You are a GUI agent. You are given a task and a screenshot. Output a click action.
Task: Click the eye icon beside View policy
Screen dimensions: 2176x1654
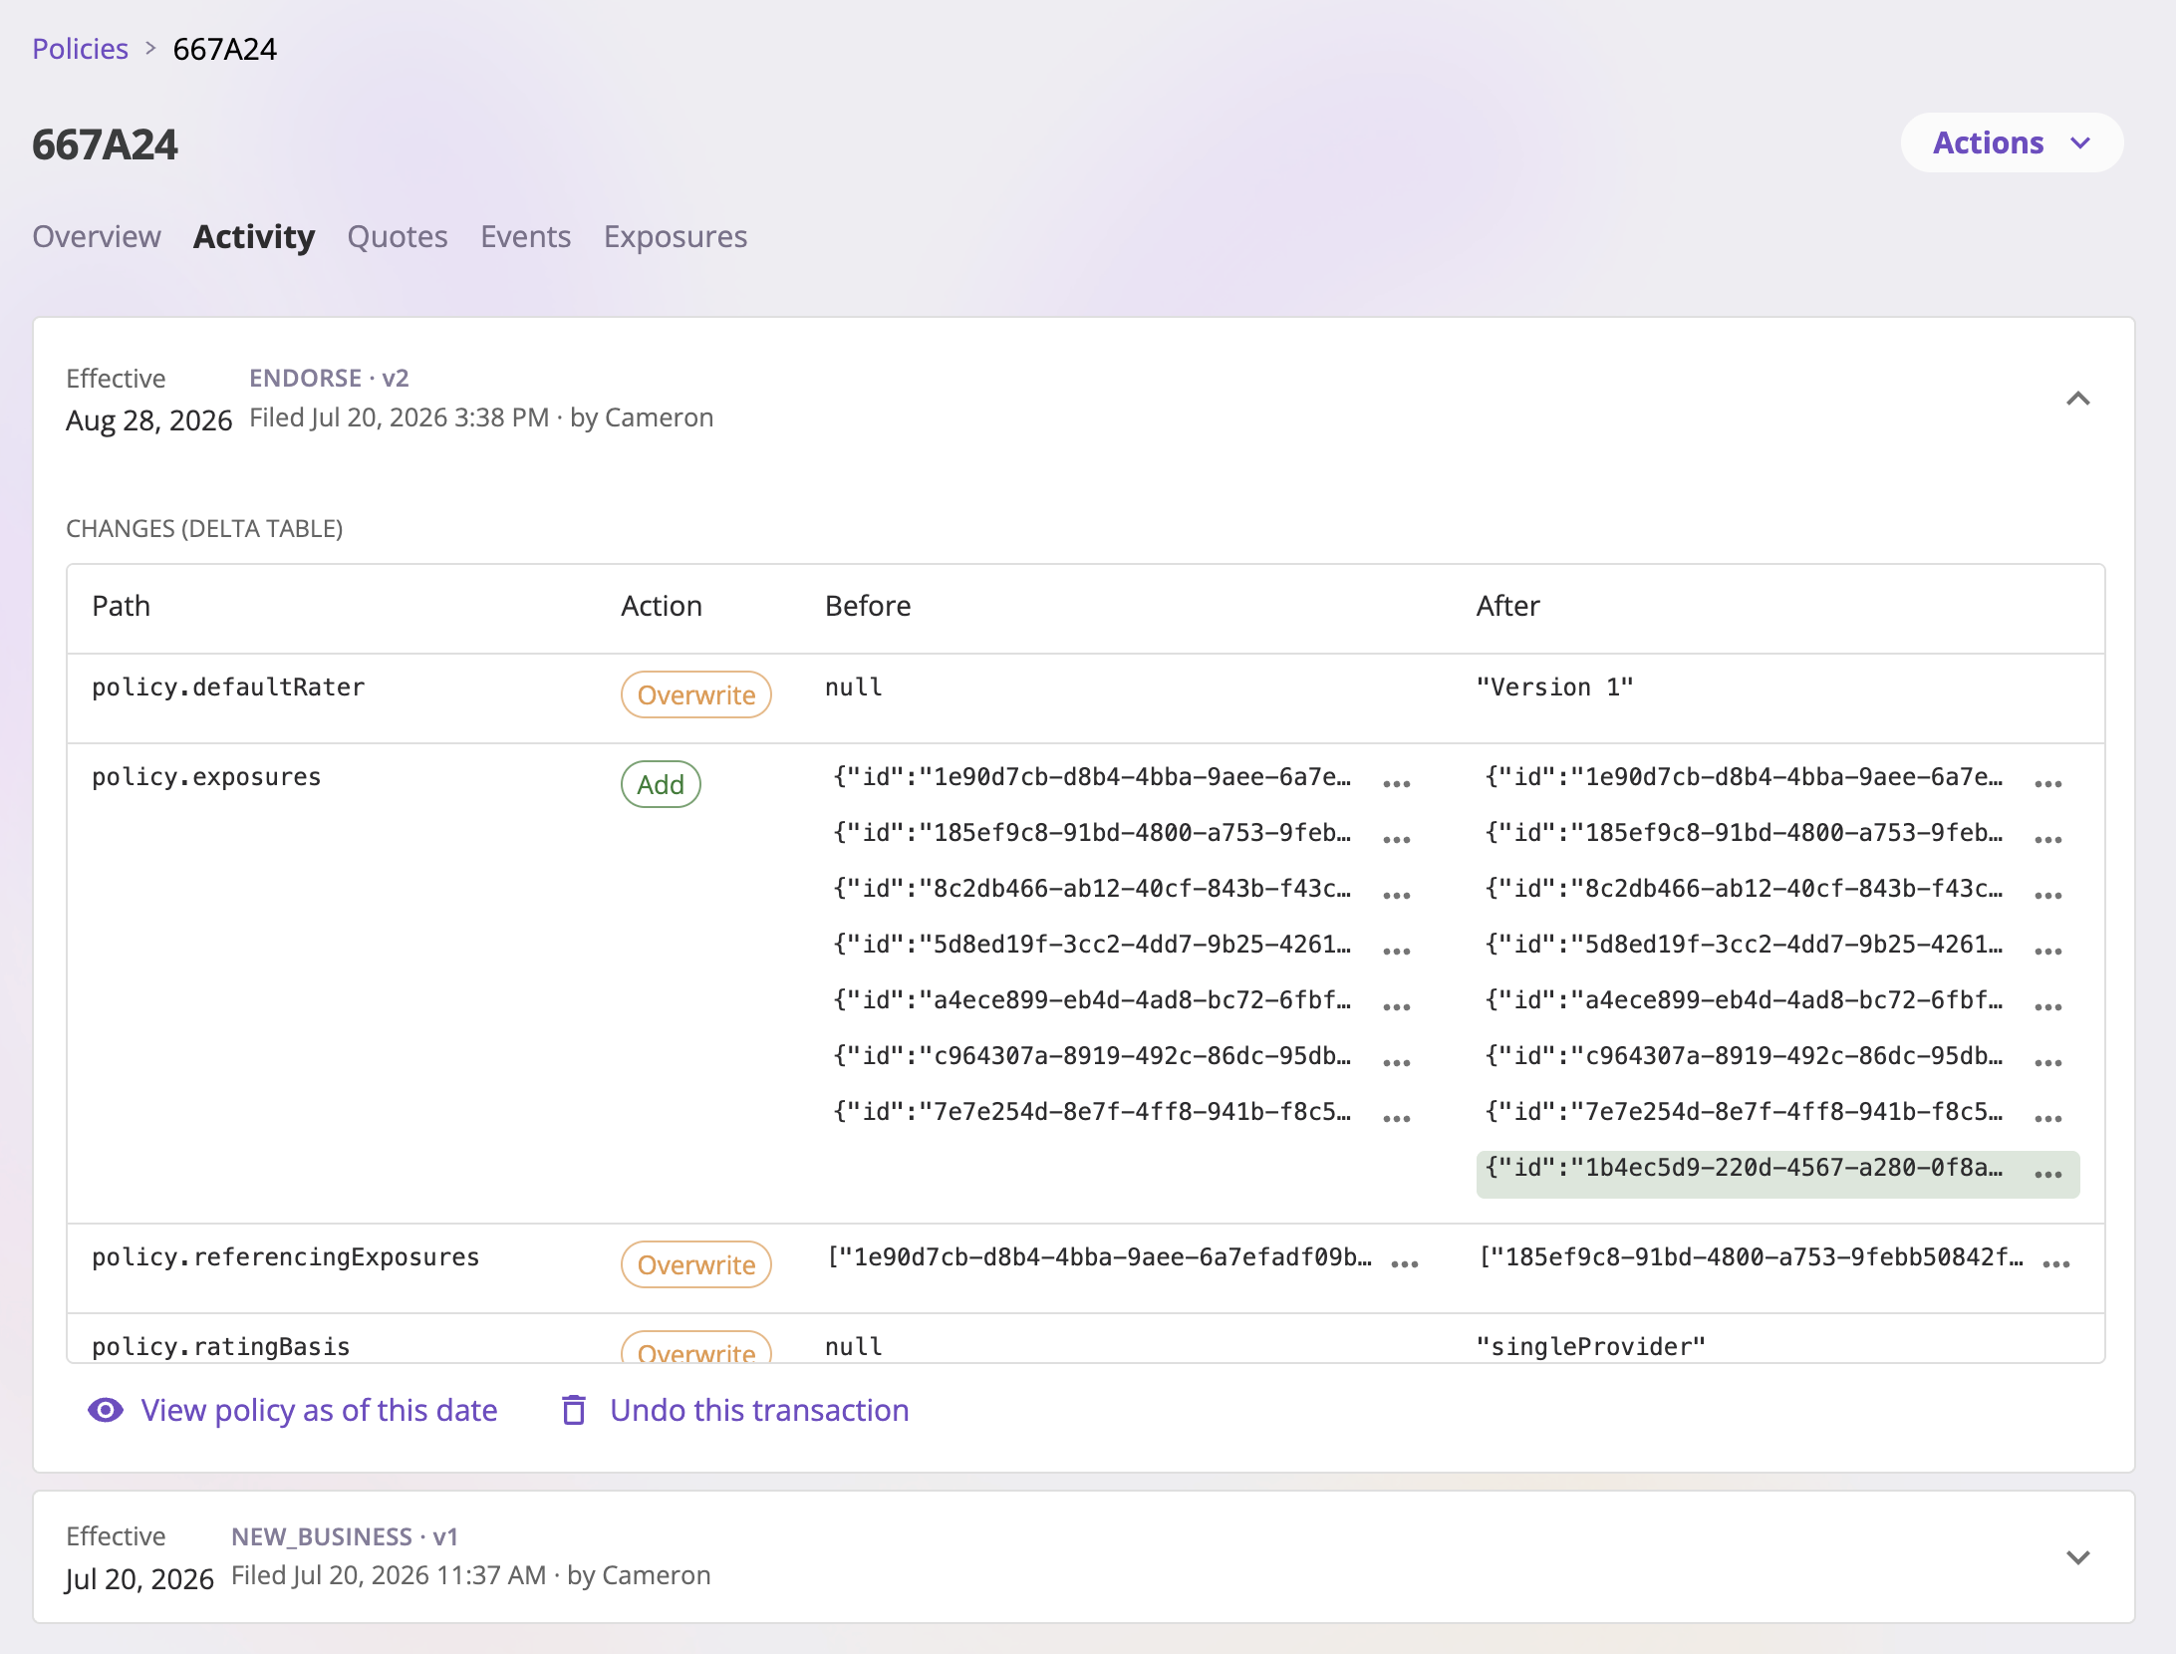tap(106, 1410)
